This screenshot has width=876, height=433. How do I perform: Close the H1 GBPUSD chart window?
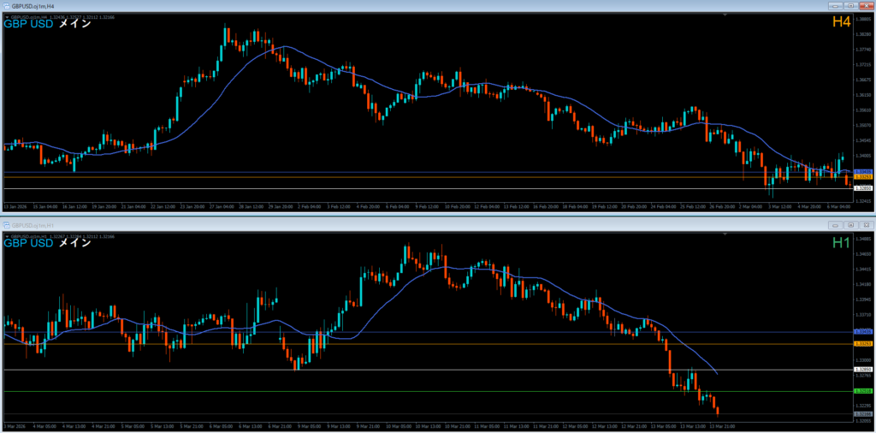point(866,225)
